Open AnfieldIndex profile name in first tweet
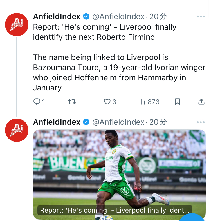Image resolution: width=211 pixels, height=221 pixels. click(x=57, y=17)
